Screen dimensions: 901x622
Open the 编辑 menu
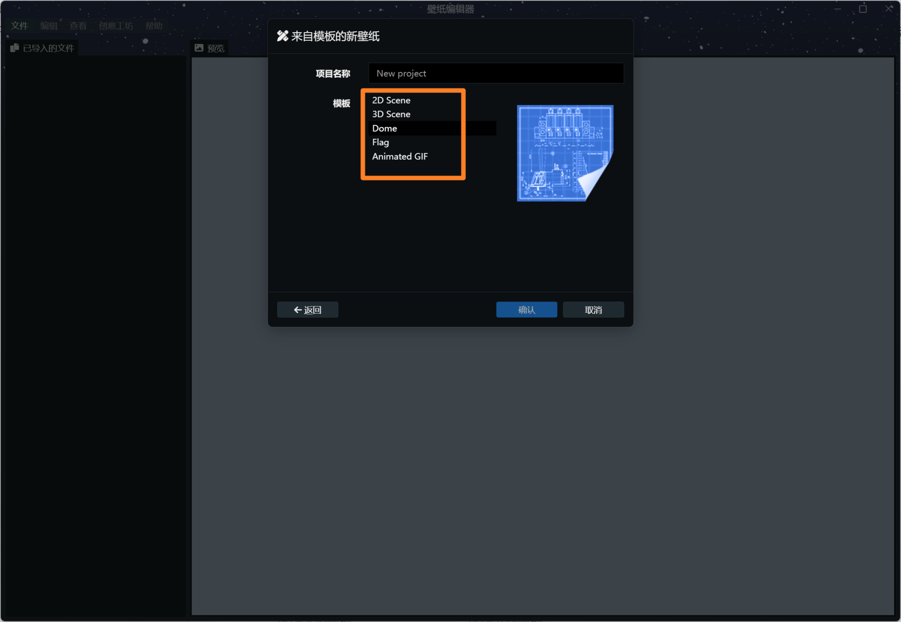[49, 26]
